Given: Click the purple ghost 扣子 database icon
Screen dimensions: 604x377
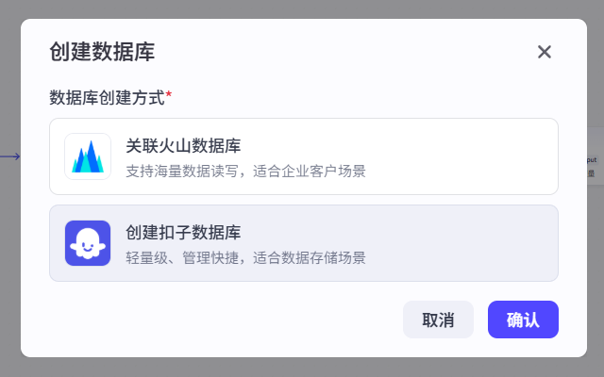Looking at the screenshot, I should pos(88,243).
